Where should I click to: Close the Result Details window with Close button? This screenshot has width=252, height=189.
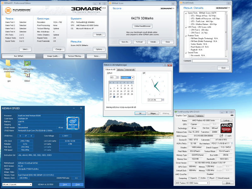(223, 68)
